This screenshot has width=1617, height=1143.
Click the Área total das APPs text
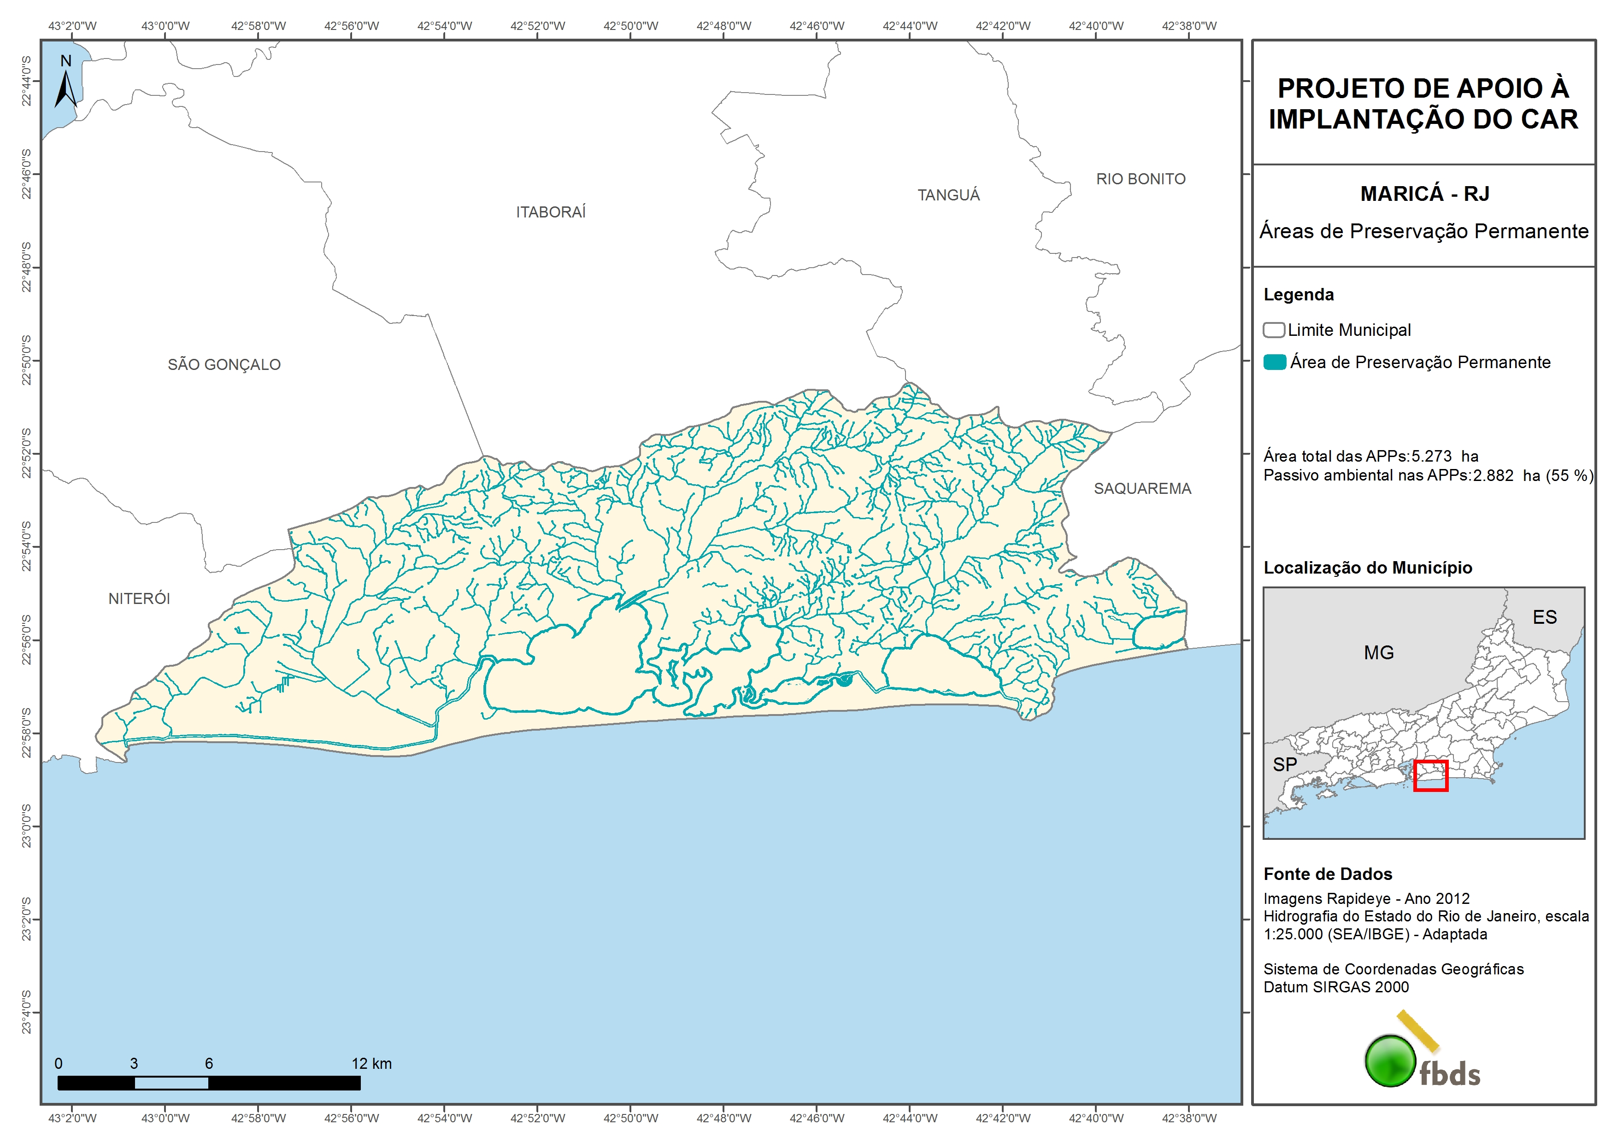(1370, 456)
